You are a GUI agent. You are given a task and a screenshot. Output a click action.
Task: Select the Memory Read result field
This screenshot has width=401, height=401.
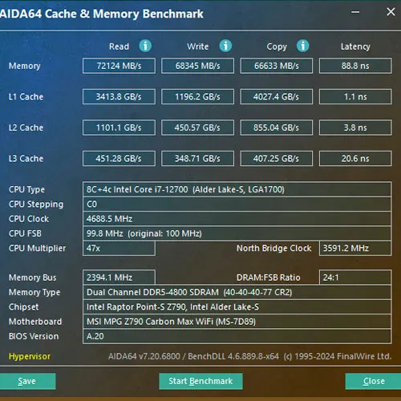pyautogui.click(x=119, y=66)
